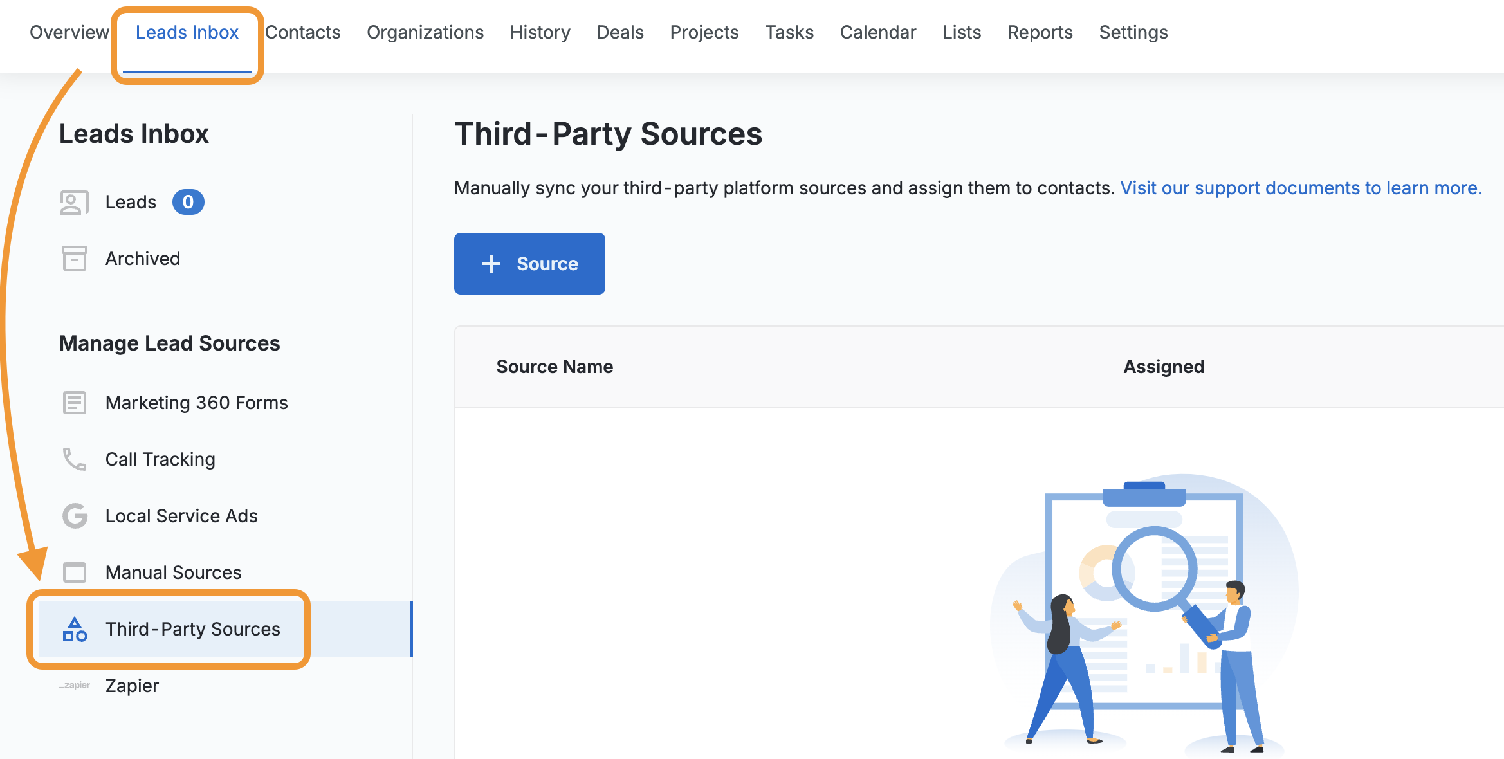Open the Reports tab
This screenshot has height=759, width=1504.
pos(1040,32)
